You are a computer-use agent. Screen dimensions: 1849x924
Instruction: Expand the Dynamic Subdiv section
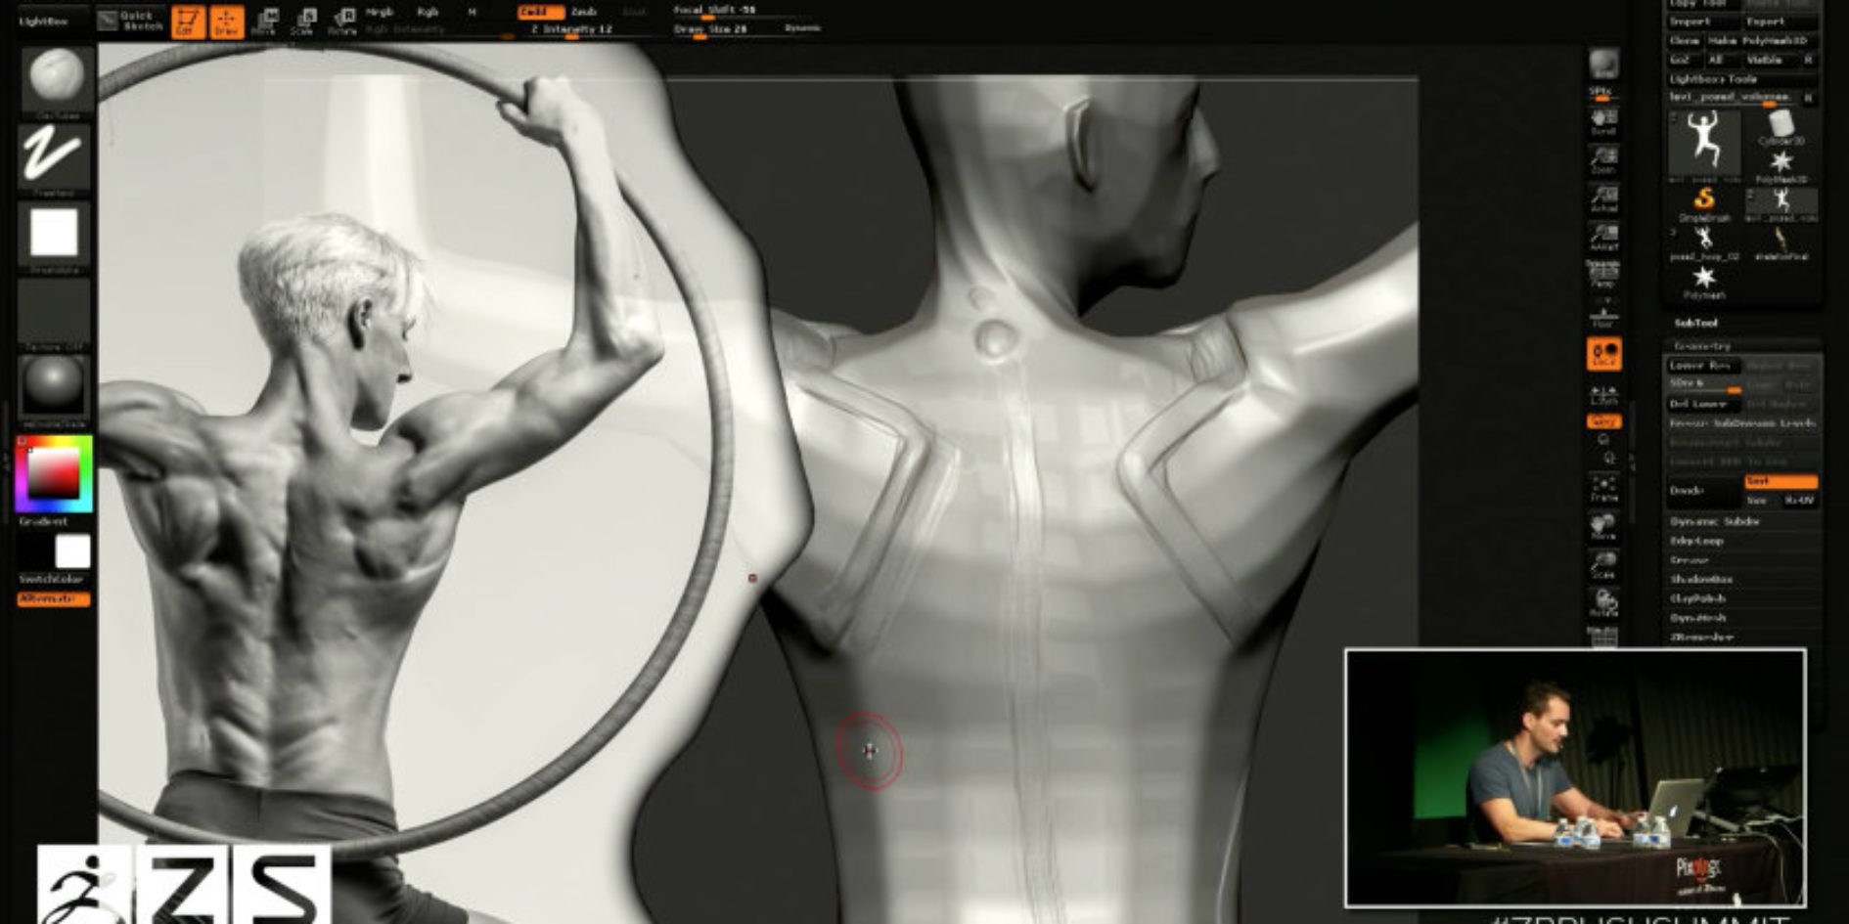1714,522
